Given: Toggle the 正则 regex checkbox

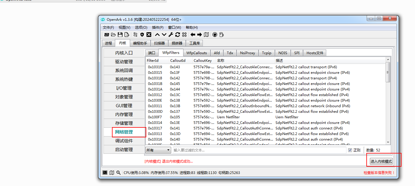Looking at the screenshot, I should [x=350, y=150].
